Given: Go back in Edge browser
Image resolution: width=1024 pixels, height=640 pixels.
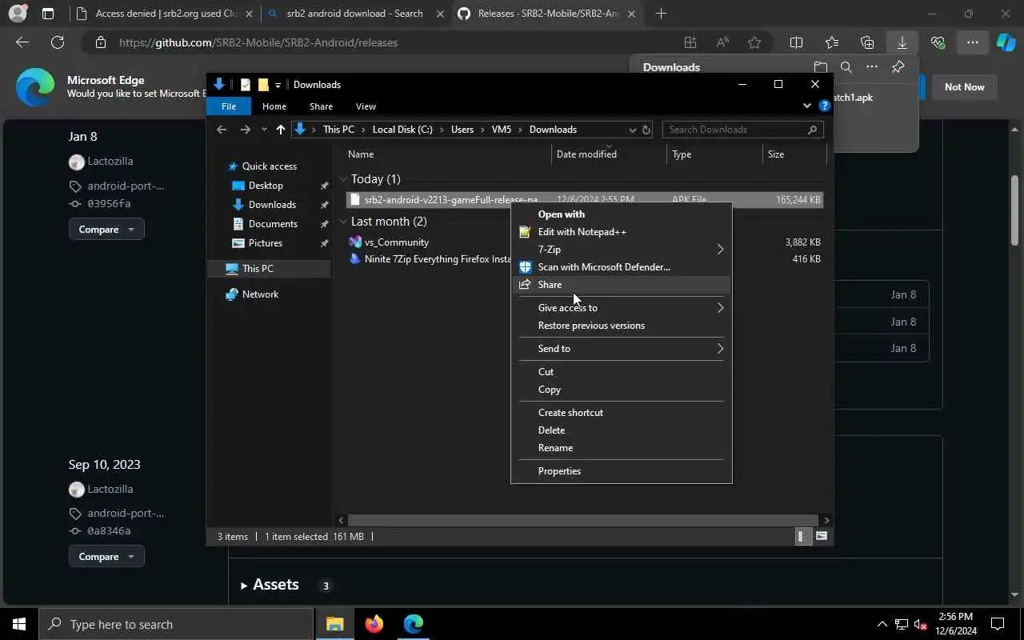Looking at the screenshot, I should click(22, 42).
